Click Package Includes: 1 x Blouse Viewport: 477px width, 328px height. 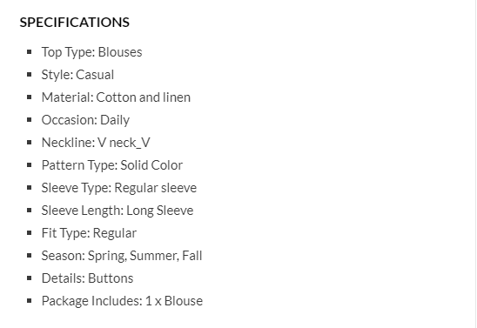coord(122,301)
